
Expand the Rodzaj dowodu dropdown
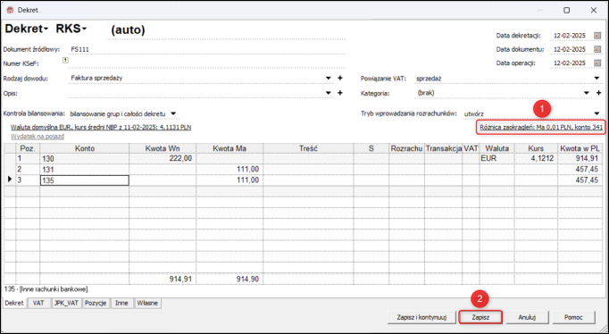point(329,78)
